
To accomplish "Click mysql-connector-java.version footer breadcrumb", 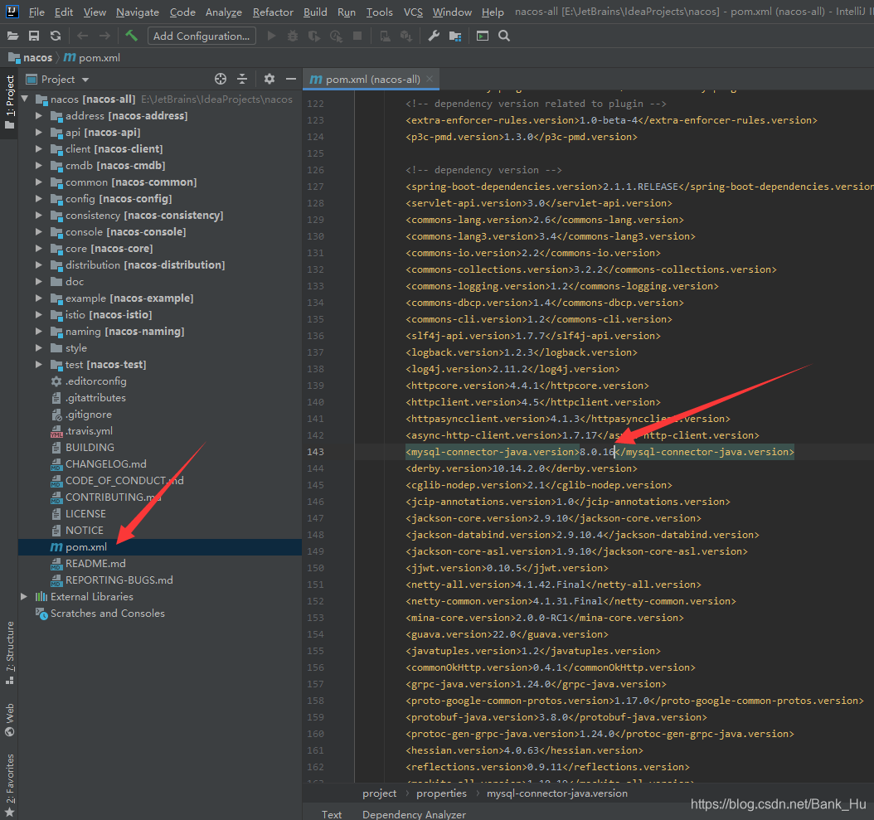I will 557,793.
